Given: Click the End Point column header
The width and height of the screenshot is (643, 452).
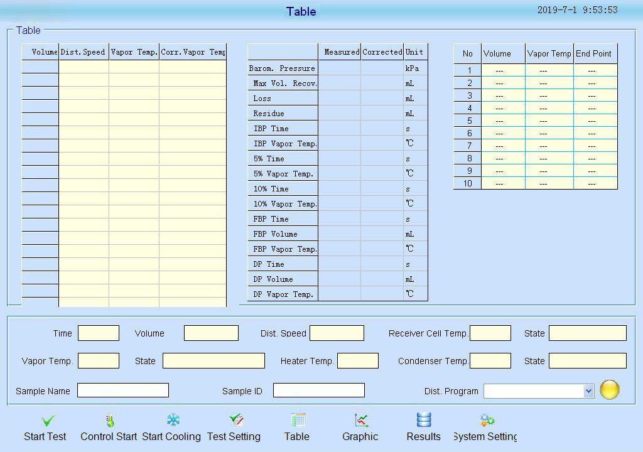Looking at the screenshot, I should [594, 53].
